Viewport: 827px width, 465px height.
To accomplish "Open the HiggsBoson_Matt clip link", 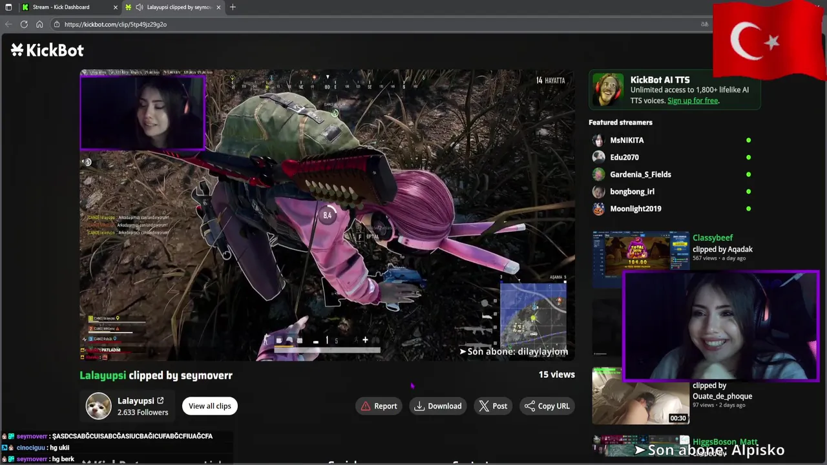I will [x=725, y=442].
